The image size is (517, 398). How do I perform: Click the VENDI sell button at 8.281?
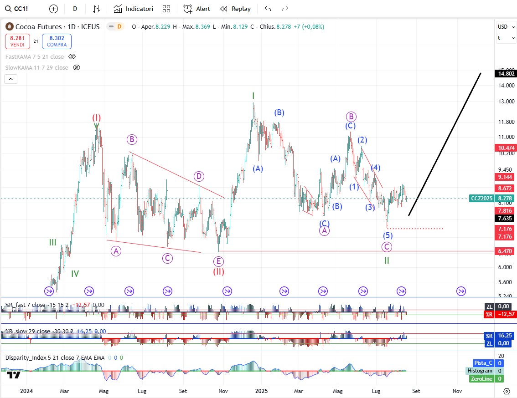18,41
